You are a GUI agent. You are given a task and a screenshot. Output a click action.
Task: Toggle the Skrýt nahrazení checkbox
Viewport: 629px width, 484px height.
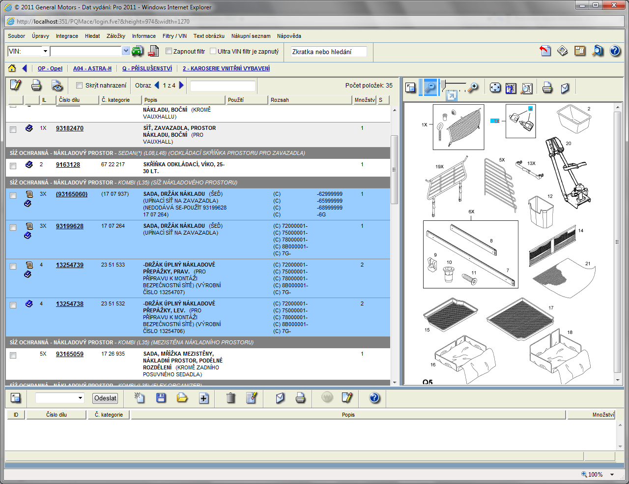[79, 86]
